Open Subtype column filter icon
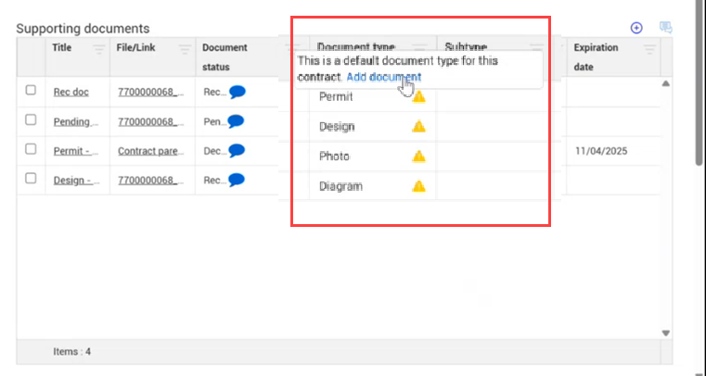The height and width of the screenshot is (376, 706). (536, 46)
